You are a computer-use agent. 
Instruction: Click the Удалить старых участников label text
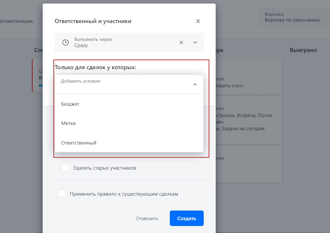pyautogui.click(x=105, y=168)
